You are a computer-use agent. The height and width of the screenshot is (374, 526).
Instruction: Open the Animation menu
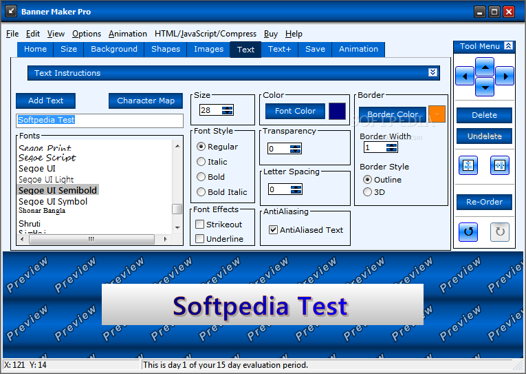pos(128,34)
